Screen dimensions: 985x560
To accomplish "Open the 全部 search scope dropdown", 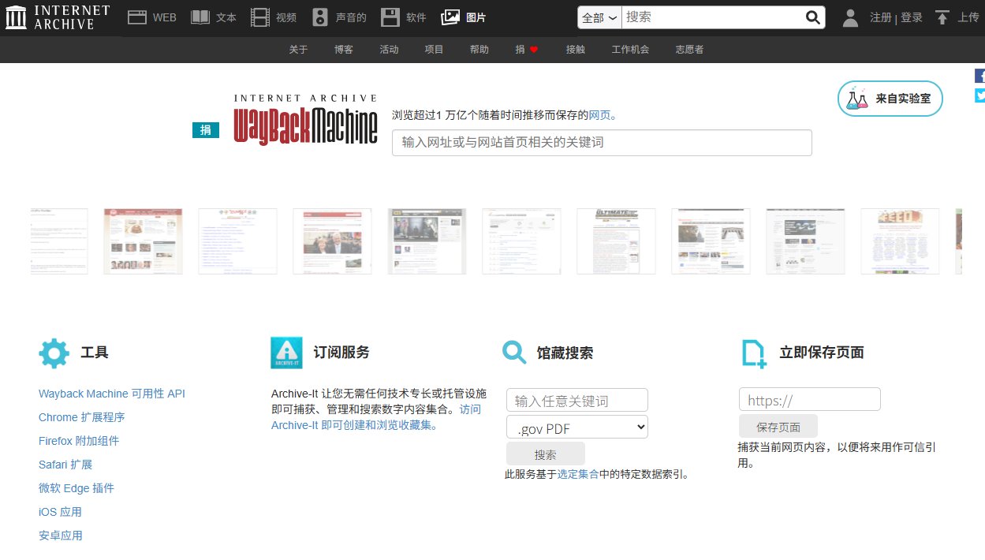I will tap(599, 17).
